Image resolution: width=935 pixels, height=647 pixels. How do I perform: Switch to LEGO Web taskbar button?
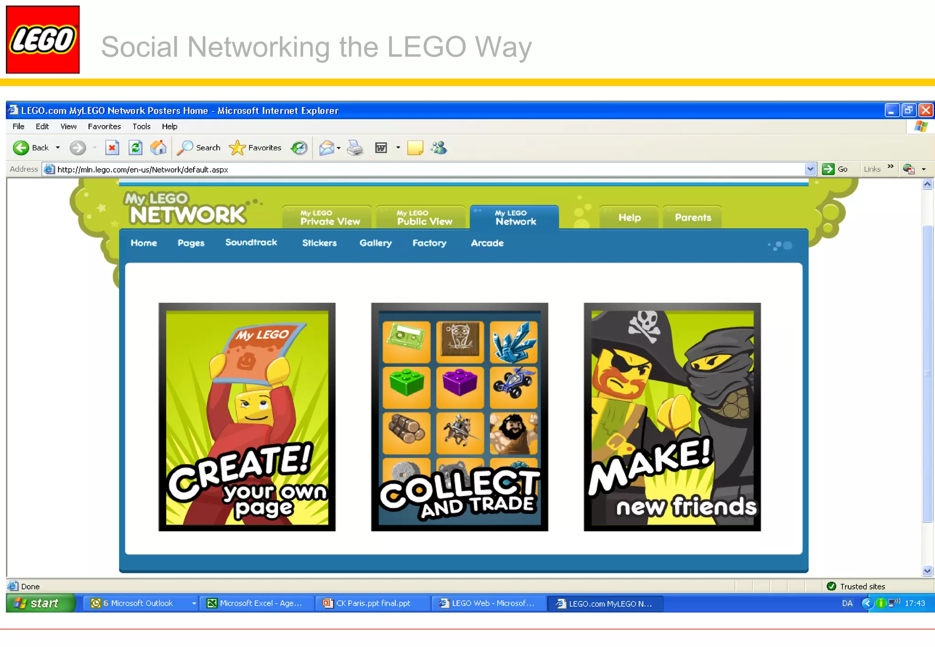click(489, 603)
